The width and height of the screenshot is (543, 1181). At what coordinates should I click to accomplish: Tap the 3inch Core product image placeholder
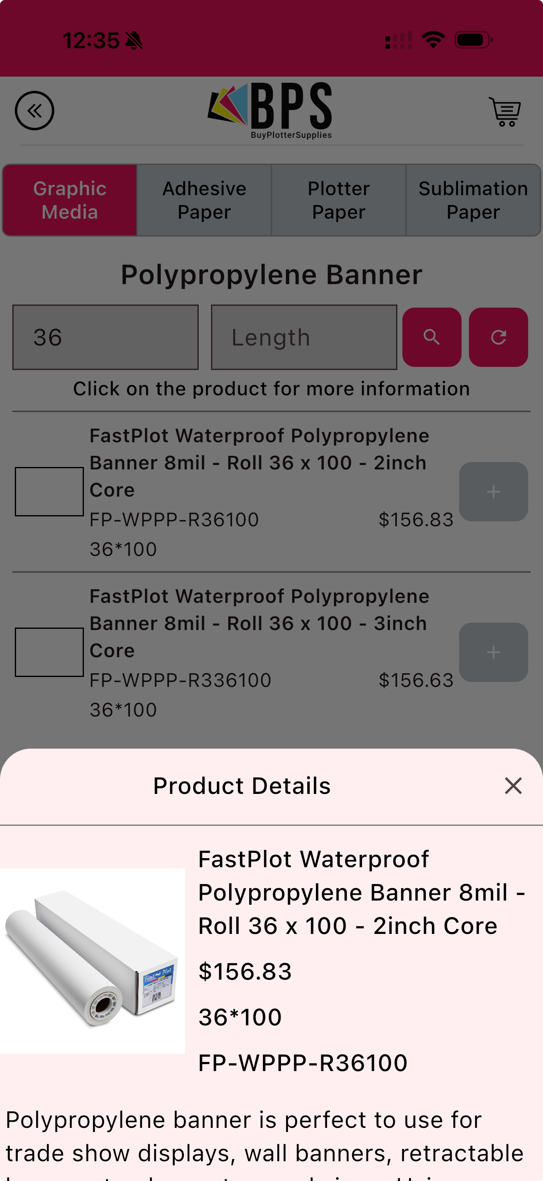49,652
